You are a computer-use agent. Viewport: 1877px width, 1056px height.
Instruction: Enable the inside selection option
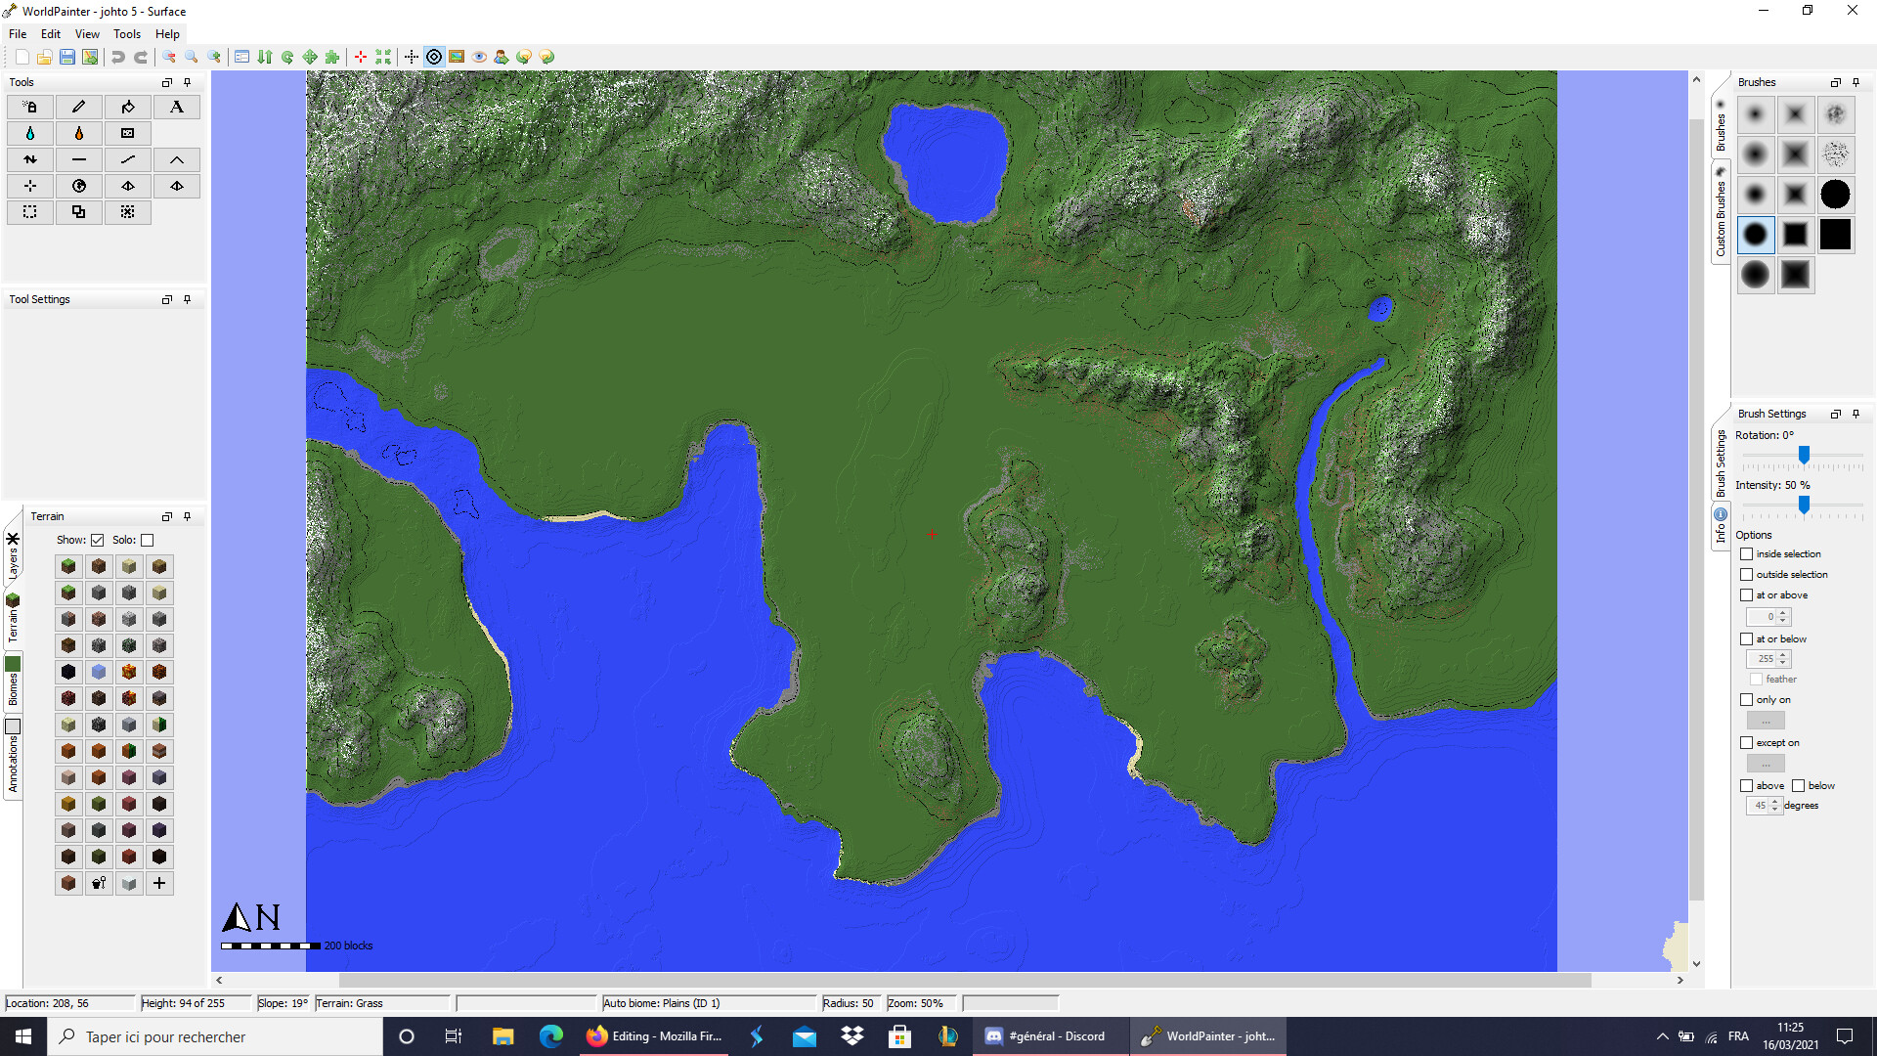1747,554
